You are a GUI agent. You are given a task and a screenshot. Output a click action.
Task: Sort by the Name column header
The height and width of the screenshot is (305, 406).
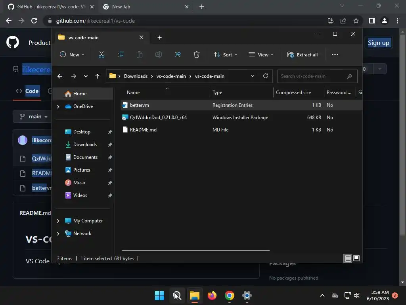pos(165,92)
